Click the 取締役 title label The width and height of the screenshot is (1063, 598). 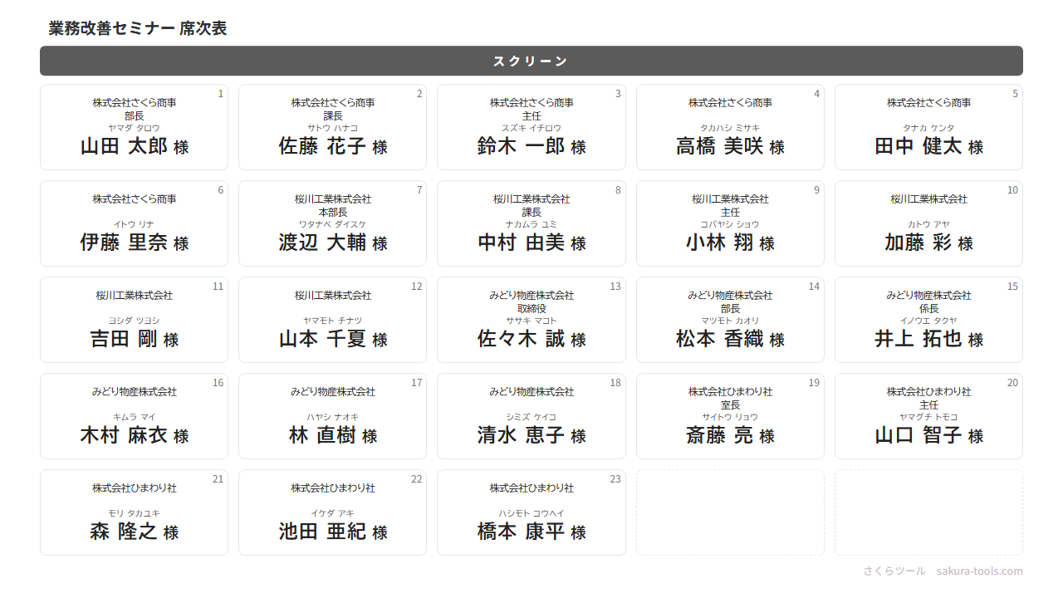(x=531, y=309)
